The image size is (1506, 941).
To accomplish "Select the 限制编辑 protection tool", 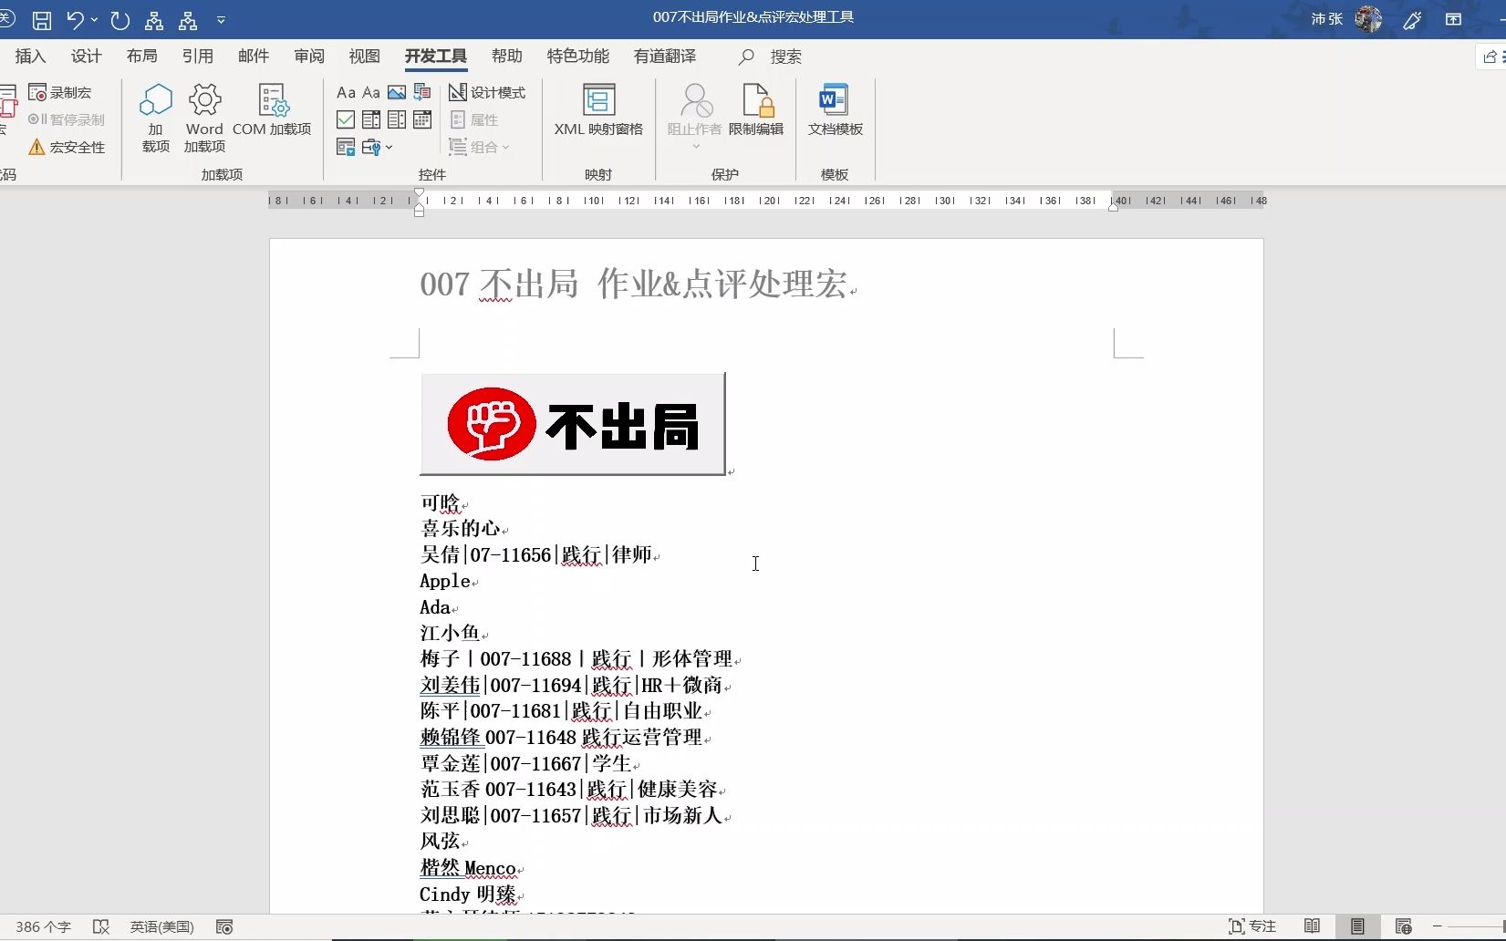I will [756, 114].
